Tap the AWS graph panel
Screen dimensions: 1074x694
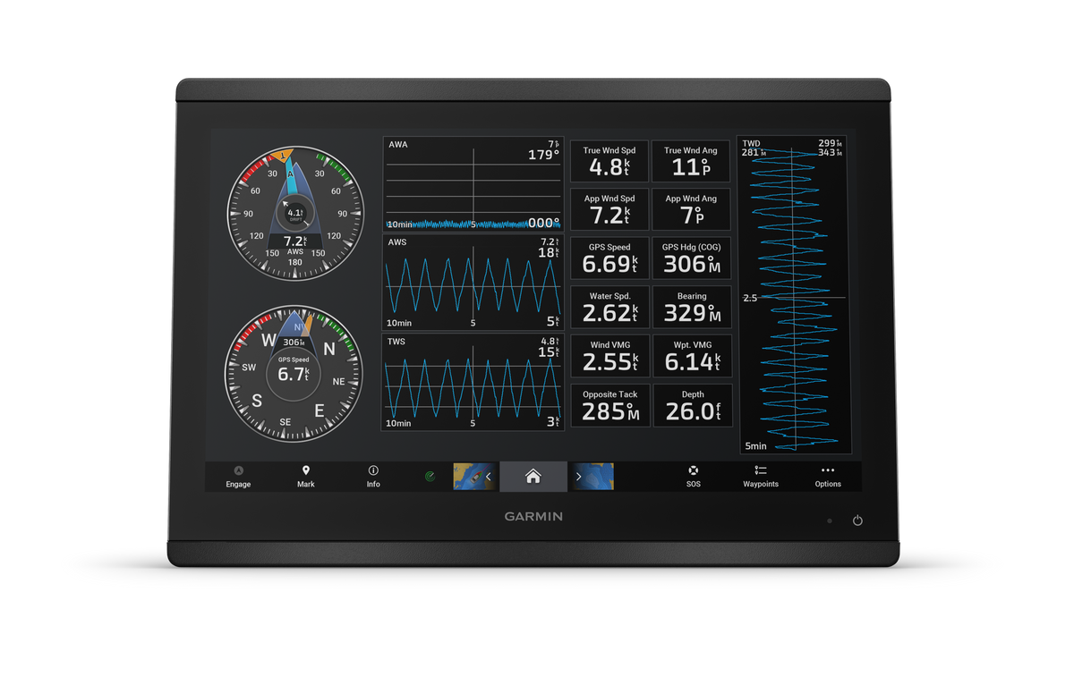tap(473, 284)
